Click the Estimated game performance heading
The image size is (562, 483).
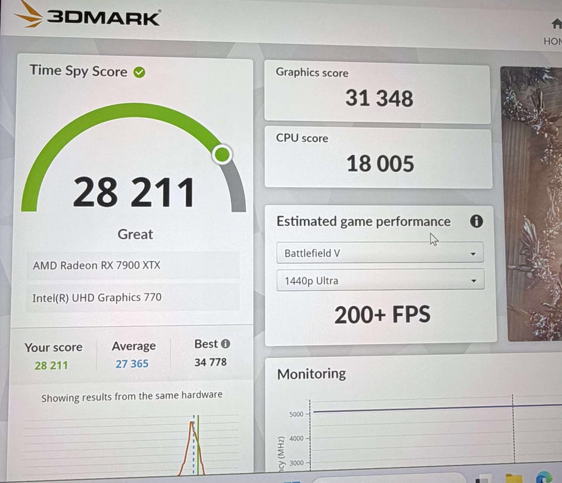(364, 221)
